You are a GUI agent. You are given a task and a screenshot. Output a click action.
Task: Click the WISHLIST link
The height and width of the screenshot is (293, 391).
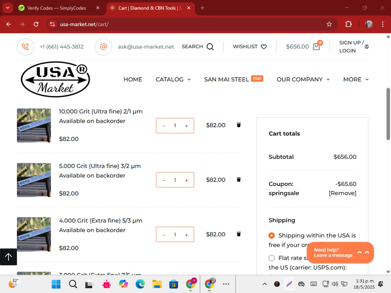click(245, 47)
